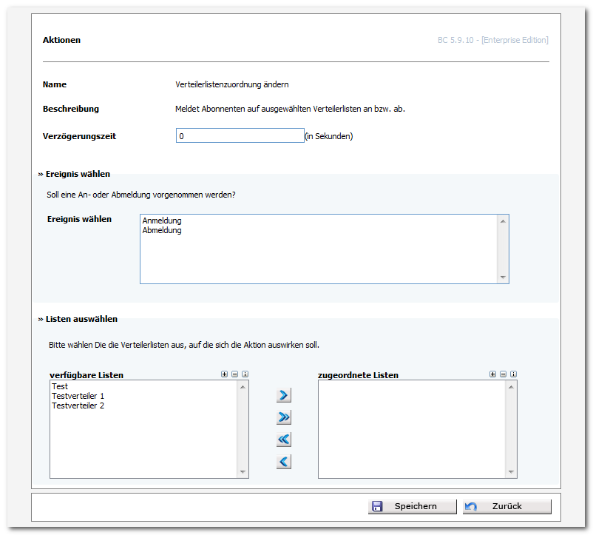This screenshot has height=535, width=593.
Task: Click minus icon above zugeordnete Listen
Action: tap(503, 374)
